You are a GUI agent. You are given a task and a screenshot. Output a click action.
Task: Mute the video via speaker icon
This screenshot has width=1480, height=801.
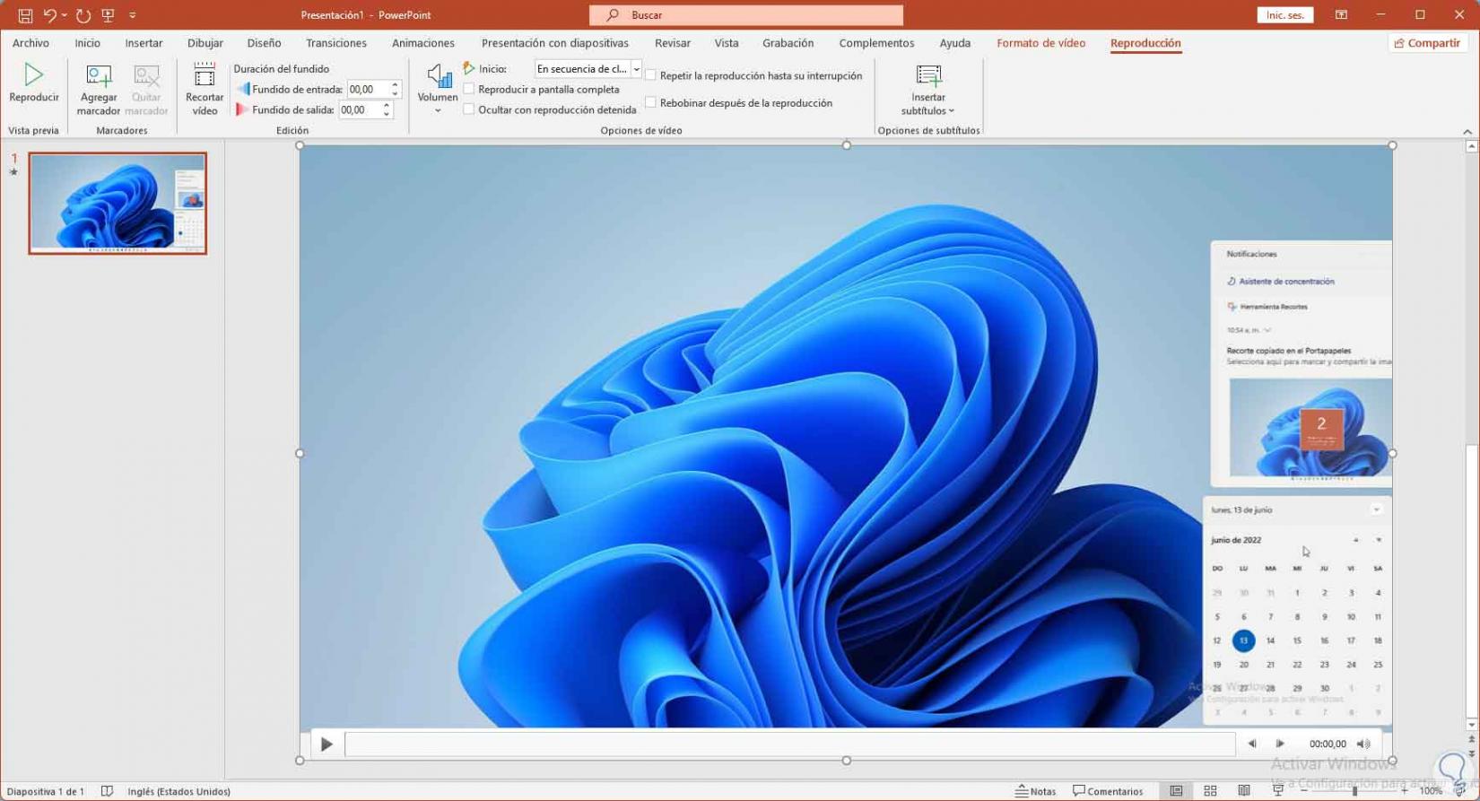1363,744
